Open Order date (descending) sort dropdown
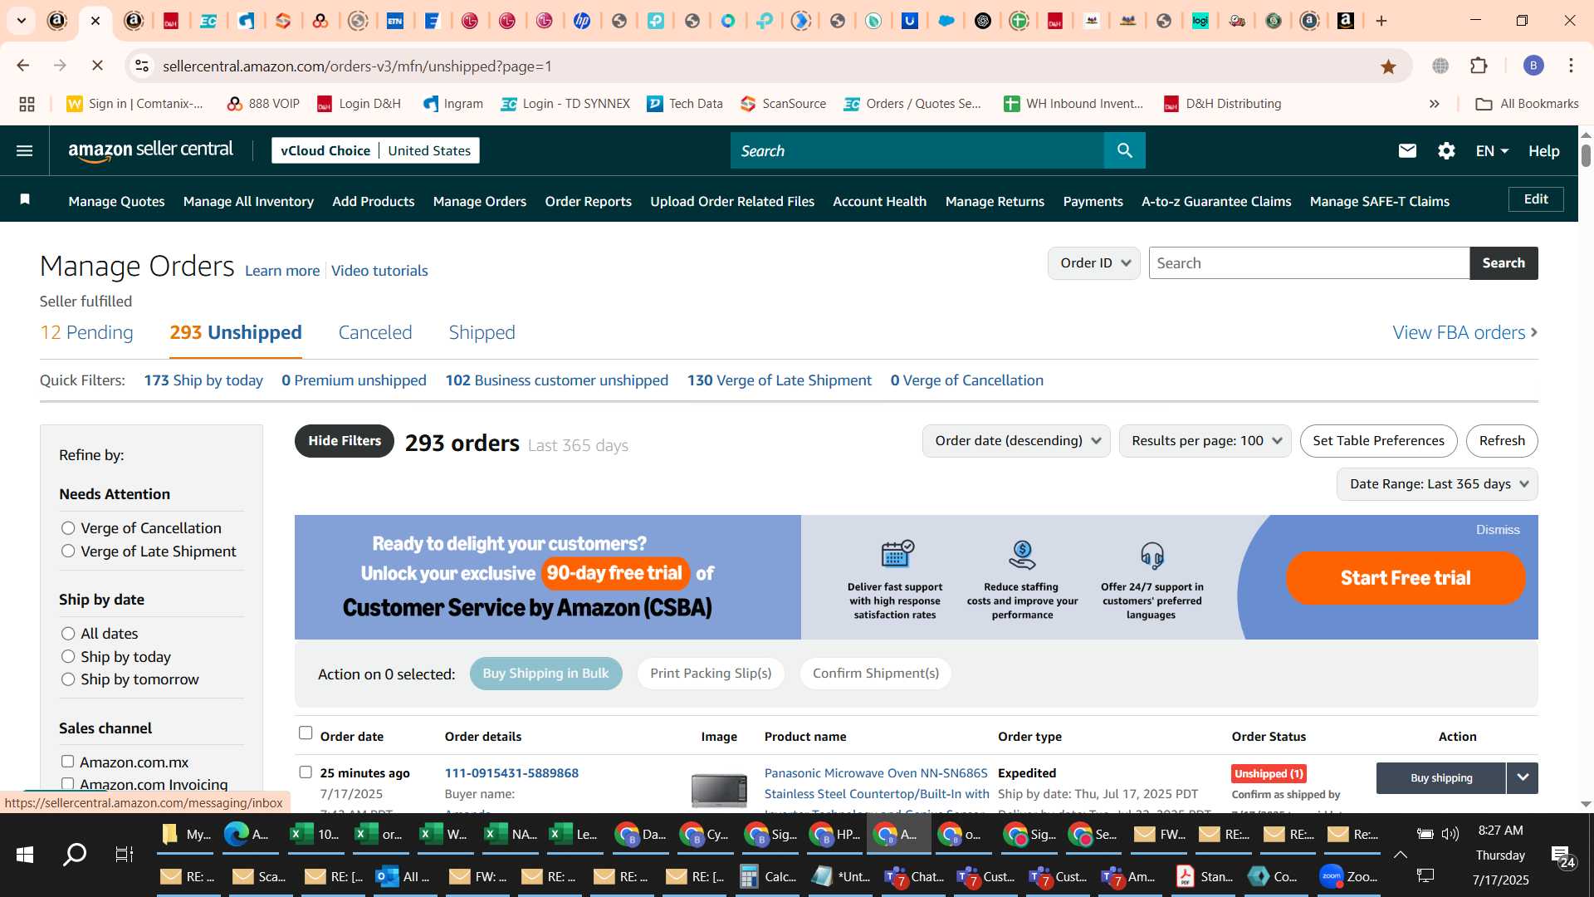The width and height of the screenshot is (1594, 897). tap(1016, 441)
